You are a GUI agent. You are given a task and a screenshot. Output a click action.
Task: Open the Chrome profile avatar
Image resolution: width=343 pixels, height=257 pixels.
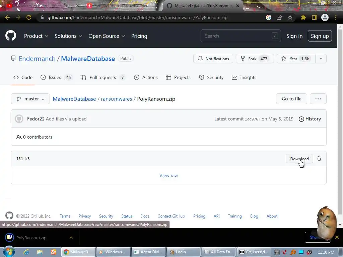[325, 17]
